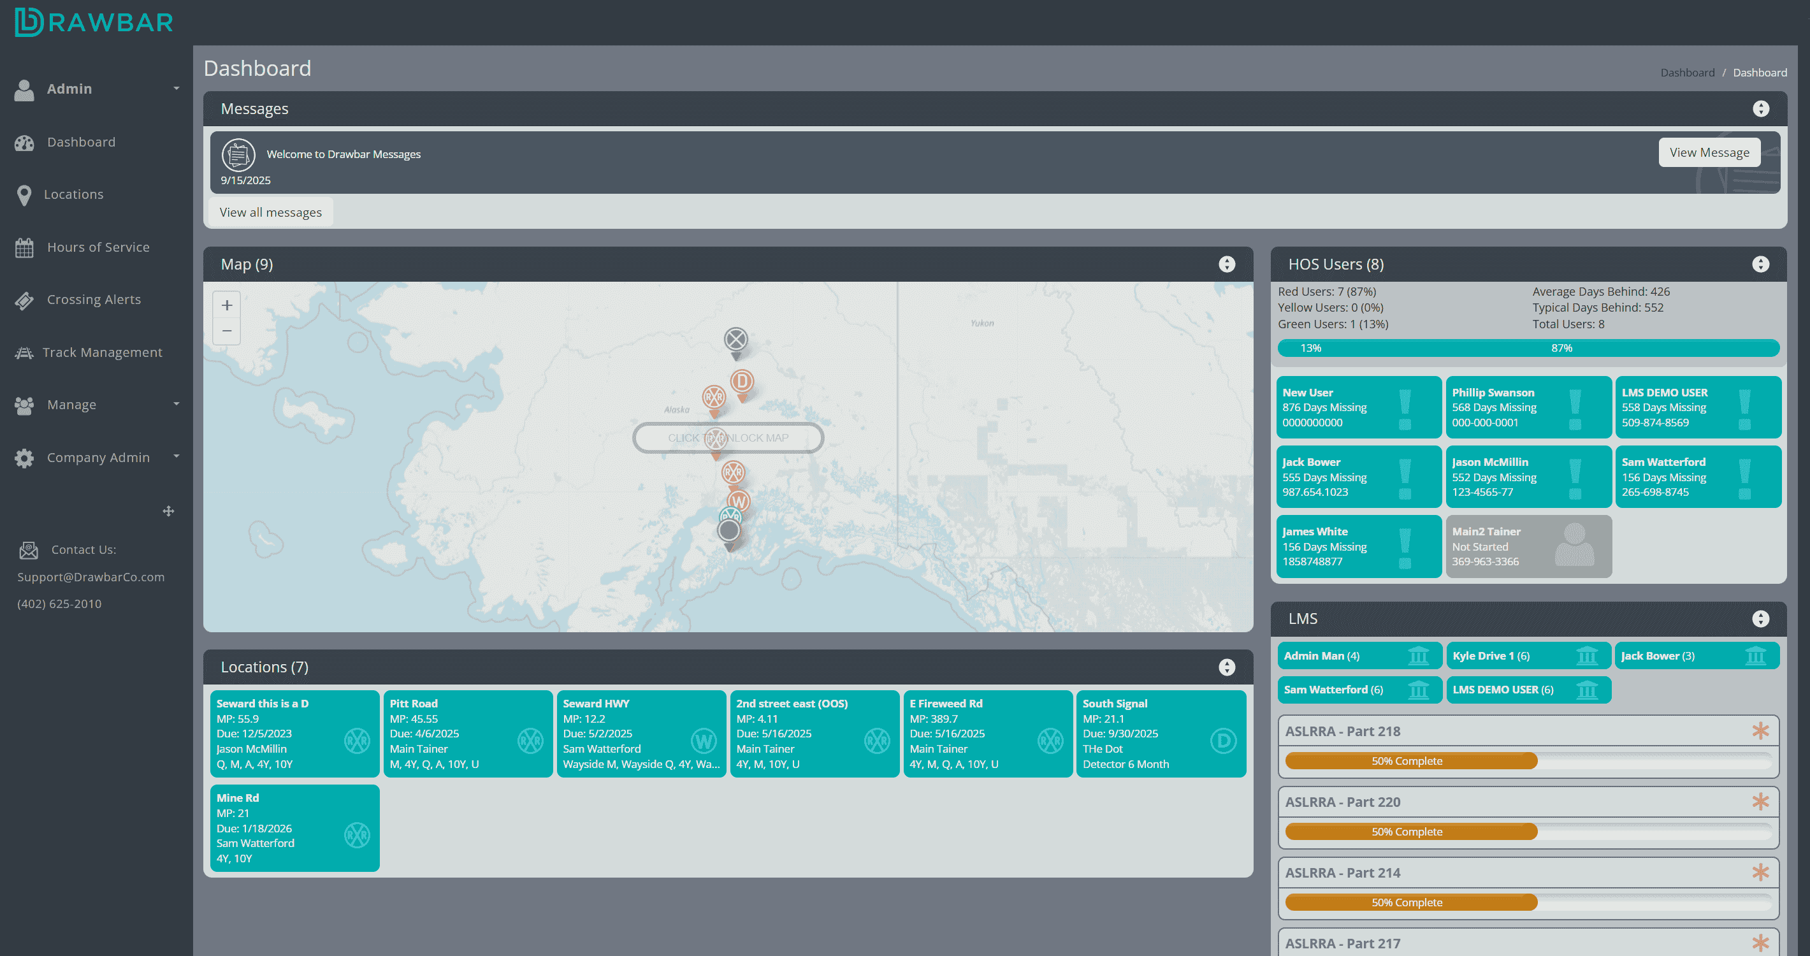Open the Track Management train icon
Viewport: 1810px width, 956px height.
pos(24,352)
